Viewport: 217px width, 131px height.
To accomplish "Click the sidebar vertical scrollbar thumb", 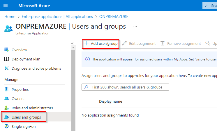I will tap(73, 90).
